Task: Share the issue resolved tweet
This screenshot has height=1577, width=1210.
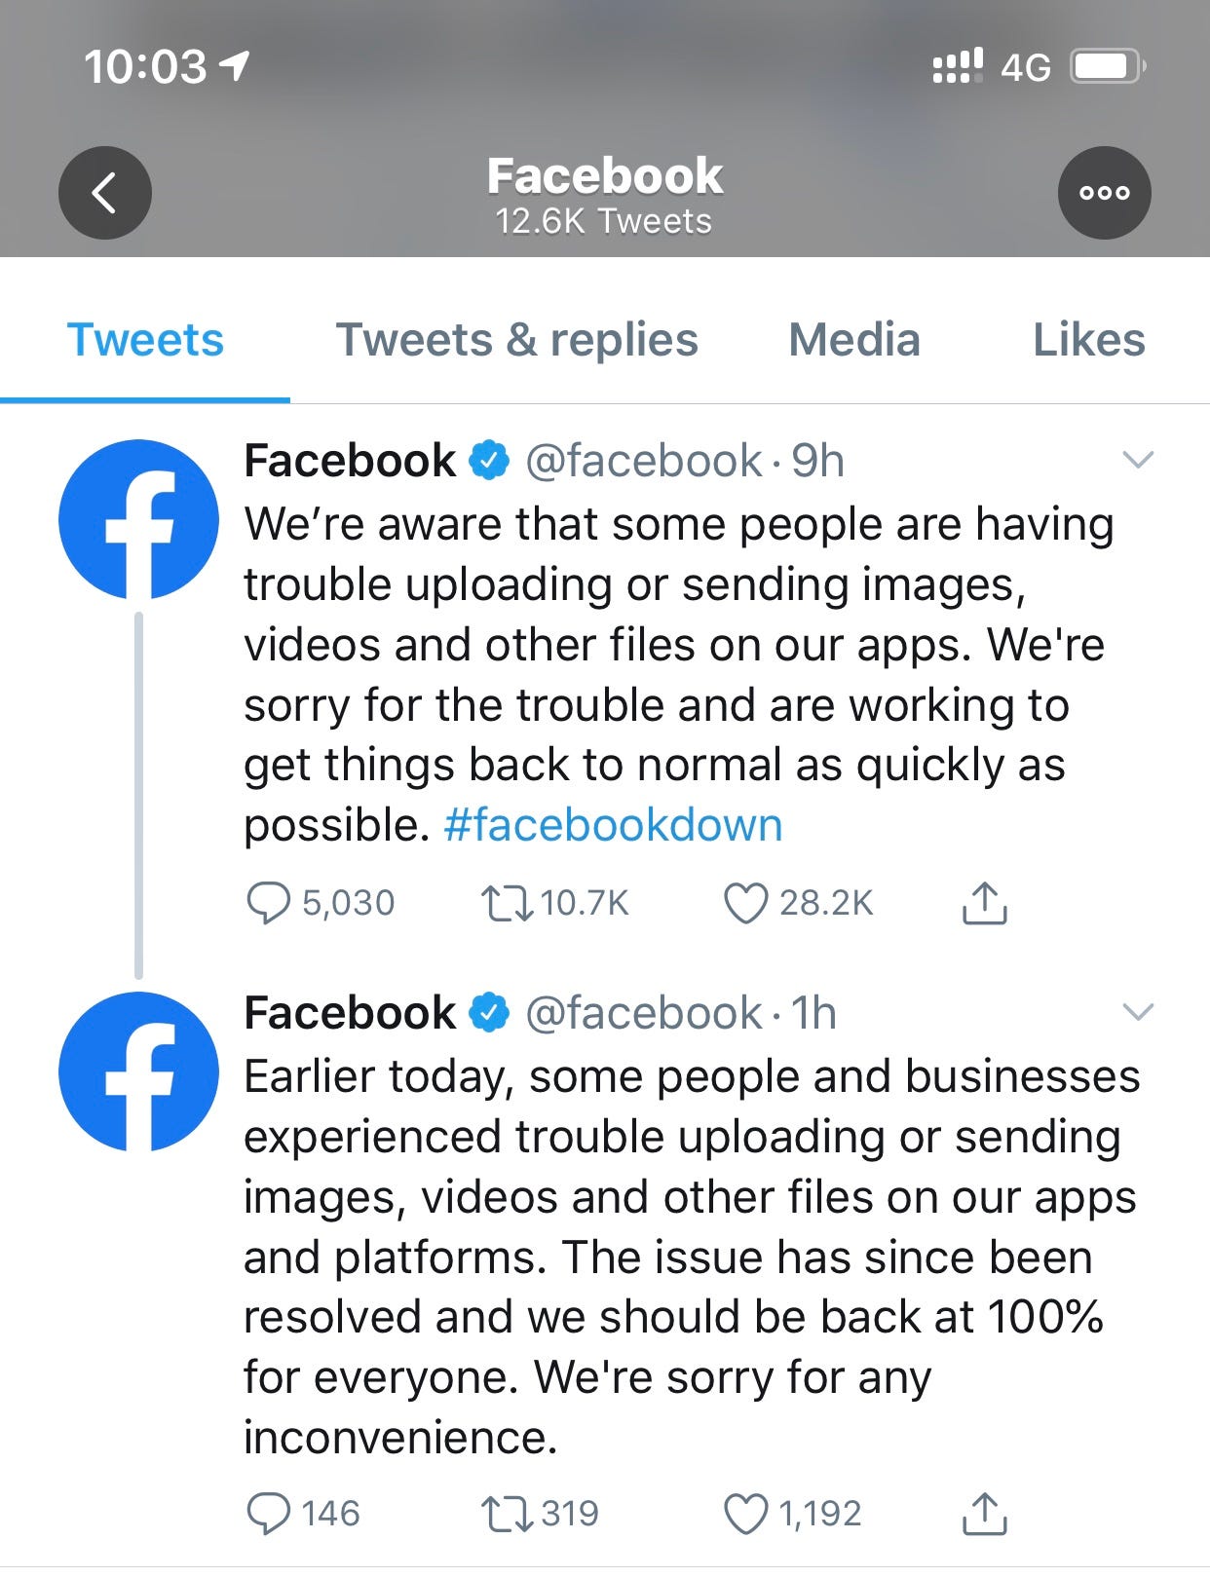Action: click(x=984, y=1513)
